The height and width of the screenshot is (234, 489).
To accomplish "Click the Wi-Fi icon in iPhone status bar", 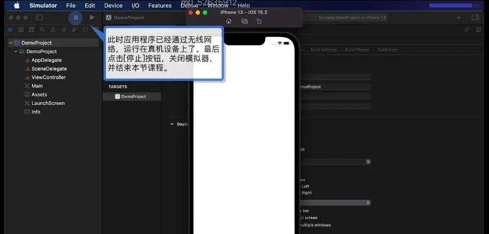I will tap(280, 43).
